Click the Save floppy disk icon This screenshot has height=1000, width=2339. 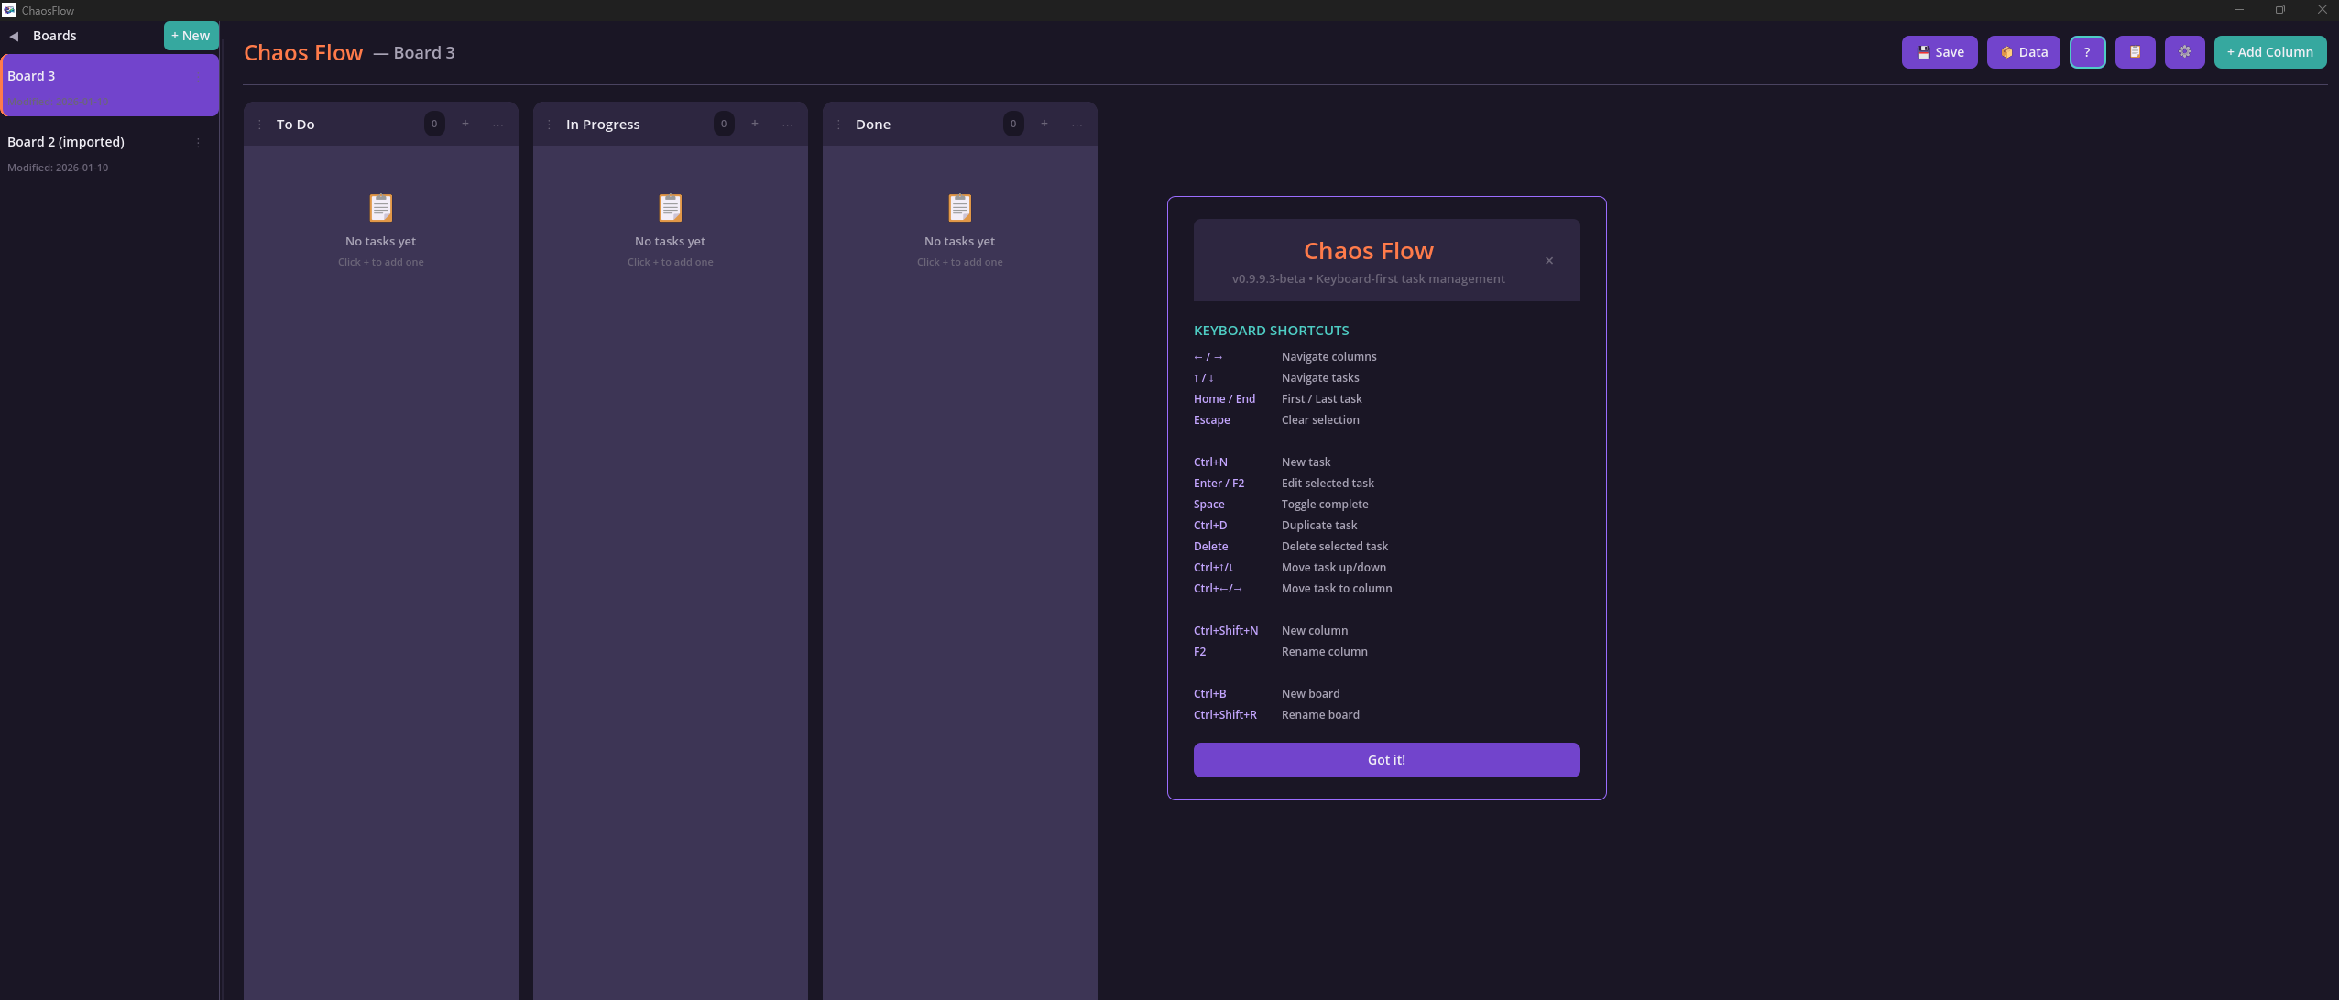tap(1923, 52)
